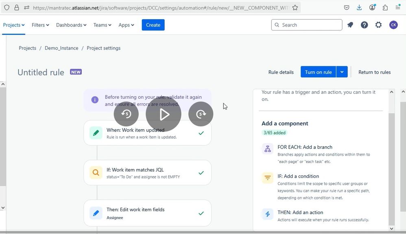Click the Untitled rule title

41,72
